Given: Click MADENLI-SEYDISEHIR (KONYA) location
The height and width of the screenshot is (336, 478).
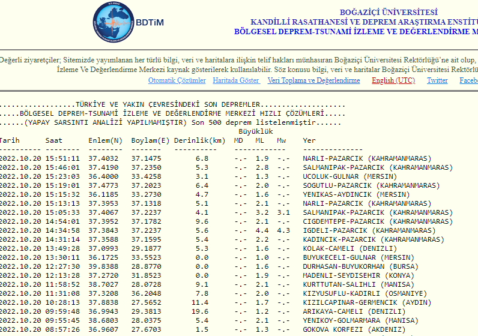Looking at the screenshot, I should tap(358, 275).
